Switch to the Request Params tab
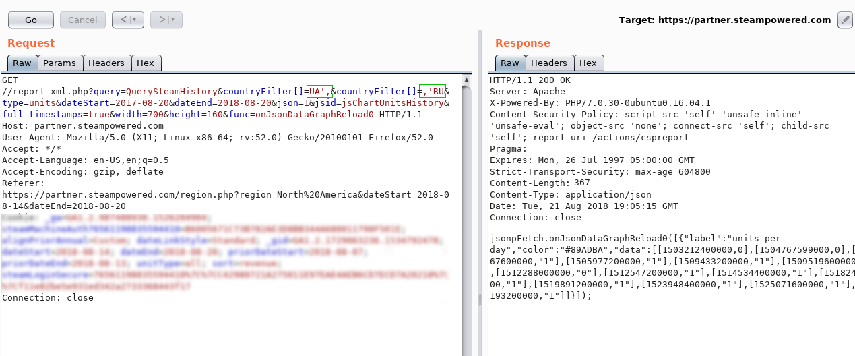Viewport: 855px width, 356px height. click(60, 63)
